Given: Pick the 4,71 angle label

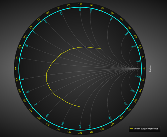Looking at the screenshot, I should pyautogui.click(x=80, y=133).
